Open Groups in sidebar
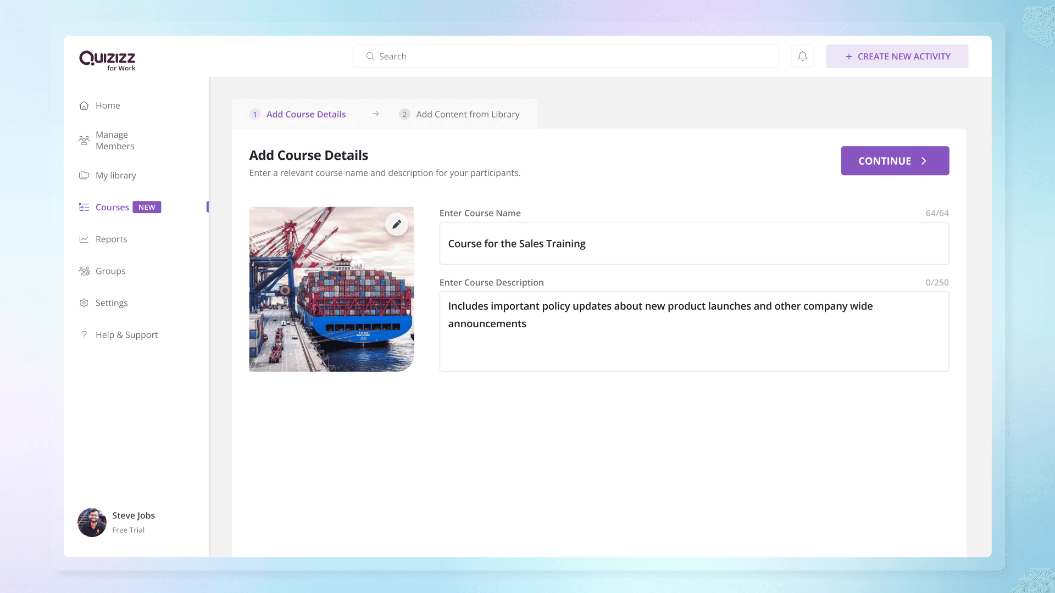The width and height of the screenshot is (1055, 593). click(110, 271)
